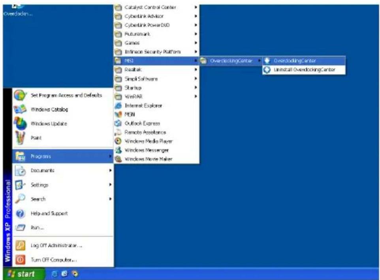Viewport: 380px width, 280px height.
Task: Click the Windows Media Player icon
Action: tap(118, 141)
